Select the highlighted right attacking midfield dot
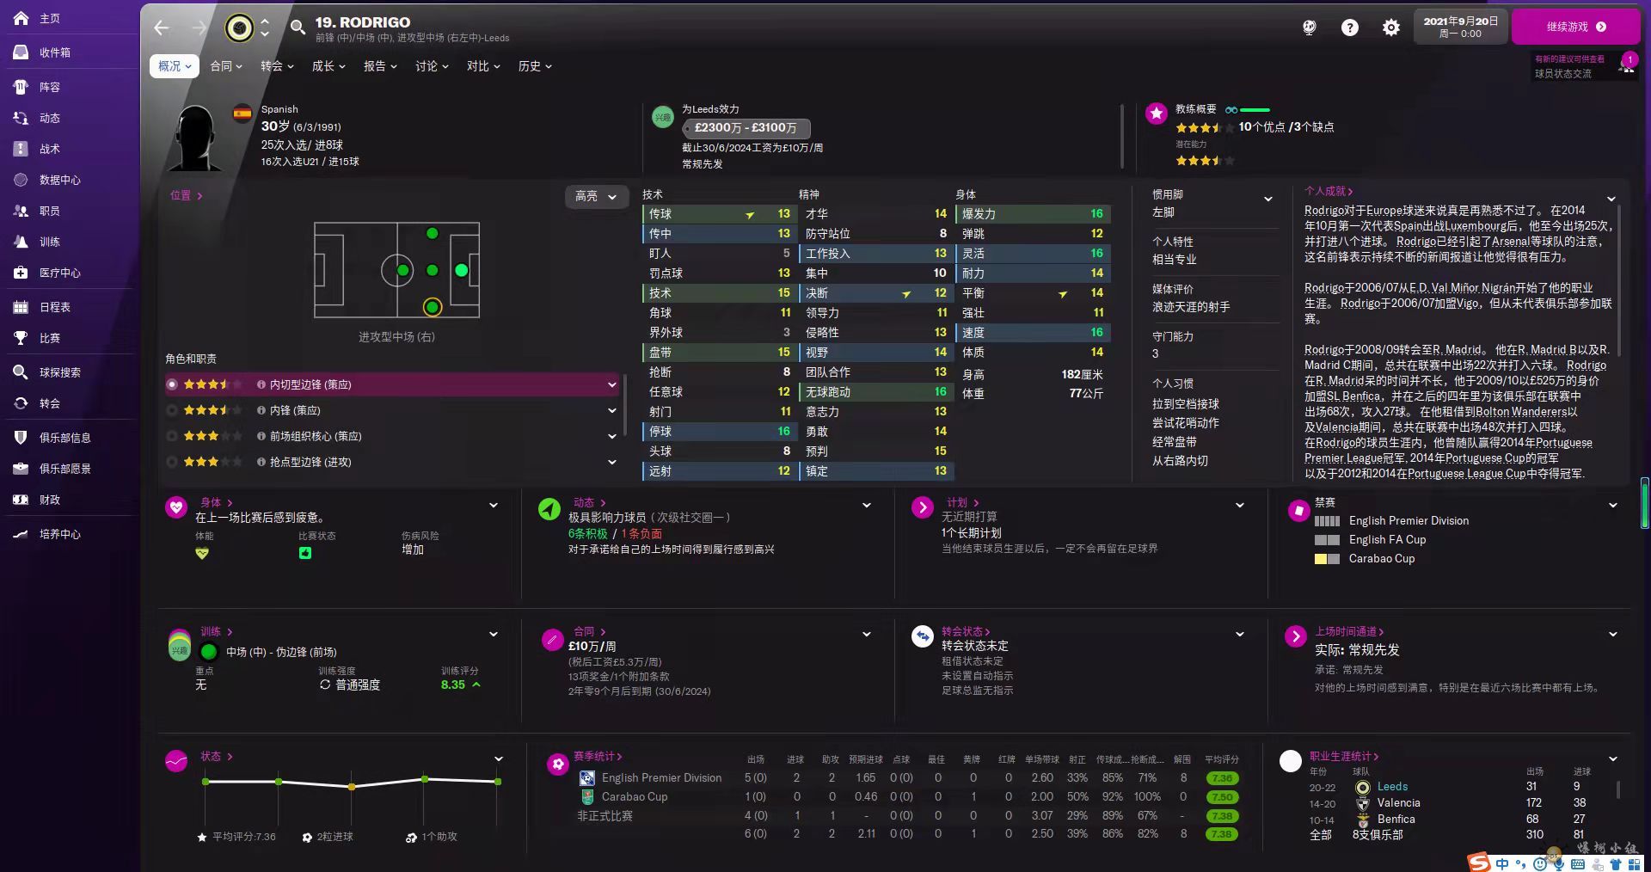Viewport: 1651px width, 872px height. click(x=432, y=307)
